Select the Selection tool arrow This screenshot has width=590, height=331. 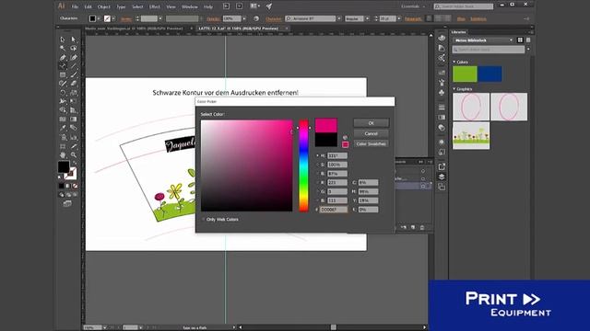click(x=63, y=40)
